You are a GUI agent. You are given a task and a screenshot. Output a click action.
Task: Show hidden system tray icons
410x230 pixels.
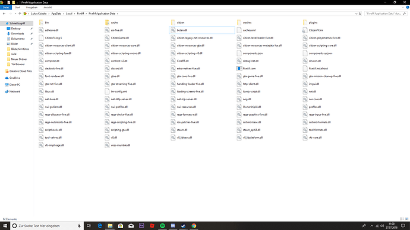click(x=371, y=226)
